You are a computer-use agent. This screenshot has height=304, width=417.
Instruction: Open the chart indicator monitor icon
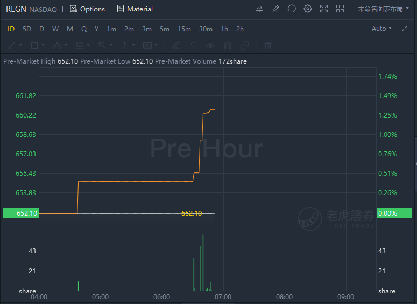click(259, 9)
